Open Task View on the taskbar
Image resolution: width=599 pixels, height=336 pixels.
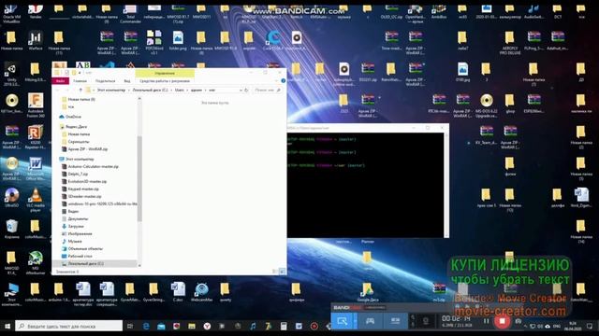tap(130, 326)
